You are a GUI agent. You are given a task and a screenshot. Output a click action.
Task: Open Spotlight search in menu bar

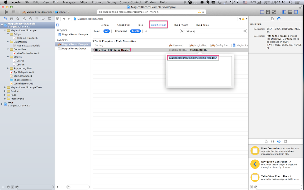click(x=291, y=2)
